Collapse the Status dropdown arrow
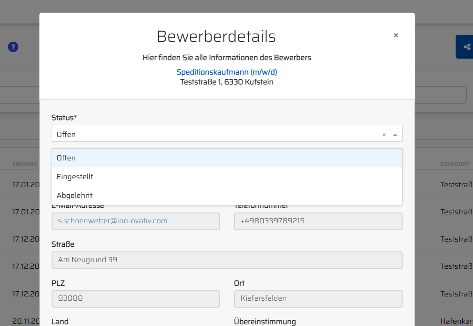473x326 pixels. coord(395,135)
